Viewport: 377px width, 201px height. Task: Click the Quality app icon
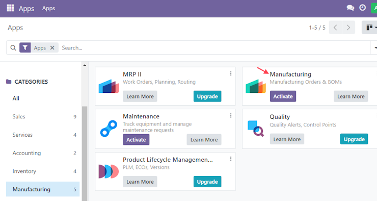(x=256, y=129)
